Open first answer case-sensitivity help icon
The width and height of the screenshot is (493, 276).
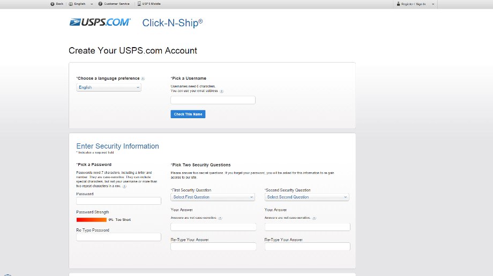(x=220, y=218)
